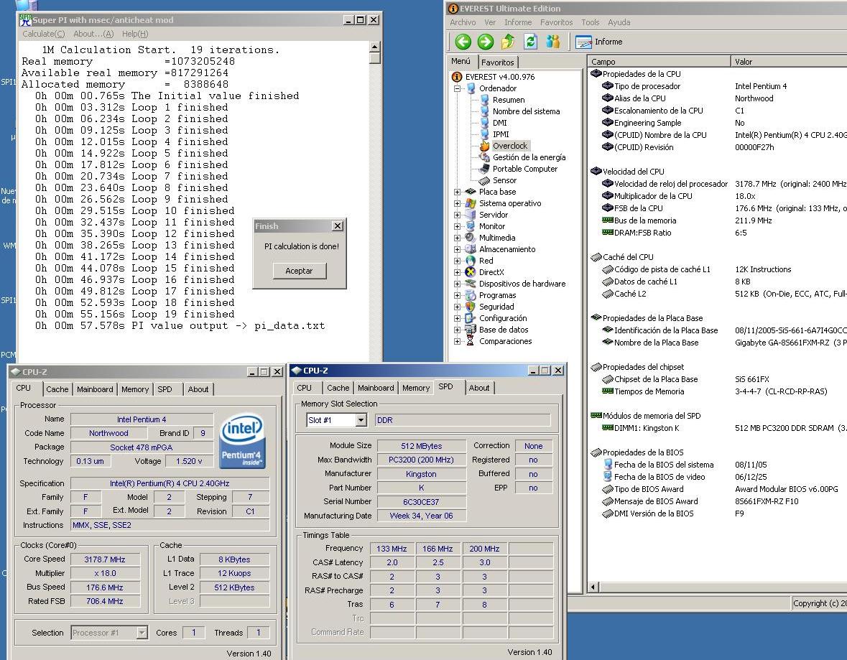The image size is (847, 660).
Task: Open the Archivo menu in EVEREST
Action: click(463, 22)
